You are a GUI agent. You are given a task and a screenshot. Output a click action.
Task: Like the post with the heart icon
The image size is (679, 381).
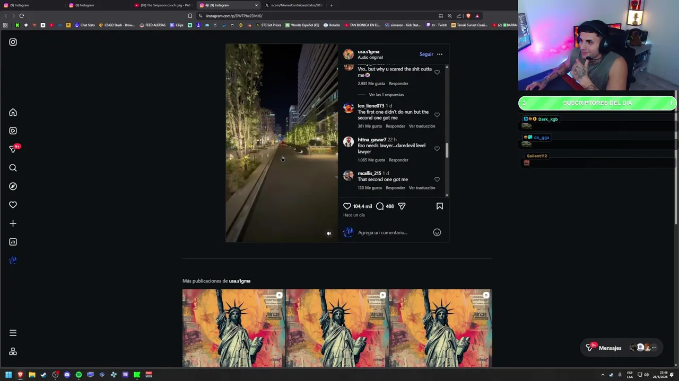(x=347, y=206)
